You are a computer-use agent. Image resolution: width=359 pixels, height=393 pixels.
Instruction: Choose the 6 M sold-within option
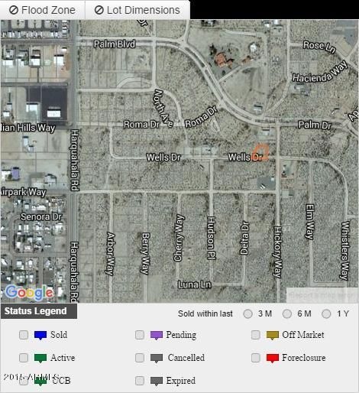tap(287, 313)
